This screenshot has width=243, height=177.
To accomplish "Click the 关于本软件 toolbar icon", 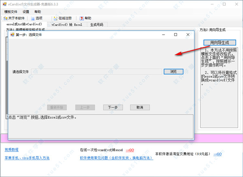I will pos(5,18).
